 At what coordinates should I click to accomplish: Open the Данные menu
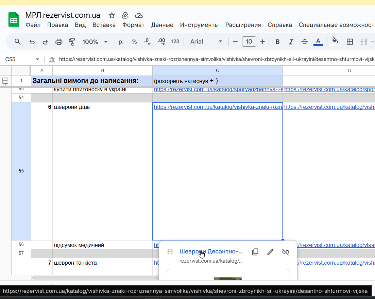pyautogui.click(x=162, y=25)
